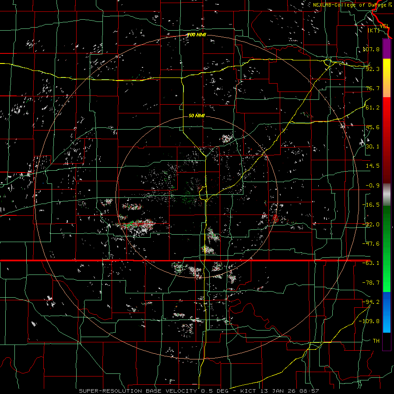Click the 100 NMI range ring label
The width and height of the screenshot is (394, 394).
[x=197, y=35]
